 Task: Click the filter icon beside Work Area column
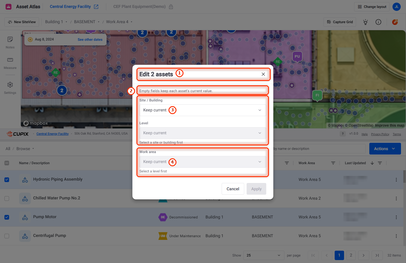333,163
